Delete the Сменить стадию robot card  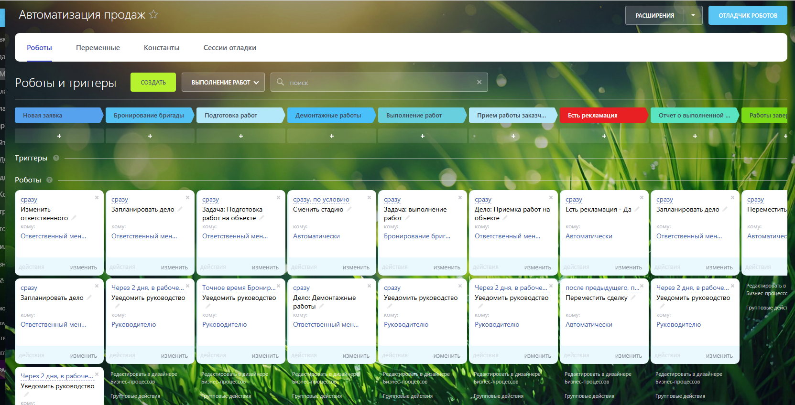click(x=369, y=197)
